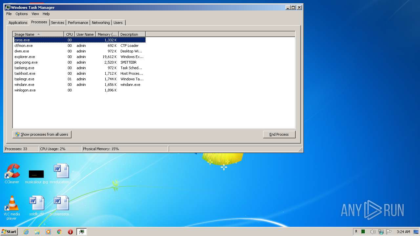420x236 pixels.
Task: Click the Start button
Action: tap(9, 232)
